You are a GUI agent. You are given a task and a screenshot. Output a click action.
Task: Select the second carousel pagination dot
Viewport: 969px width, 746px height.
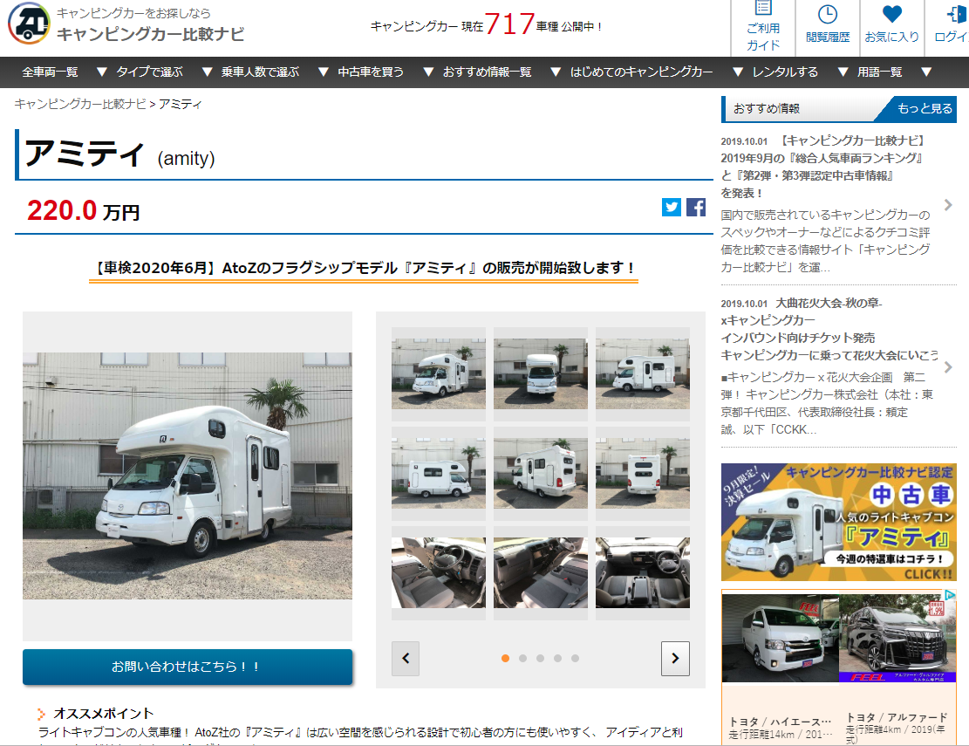[x=522, y=659]
